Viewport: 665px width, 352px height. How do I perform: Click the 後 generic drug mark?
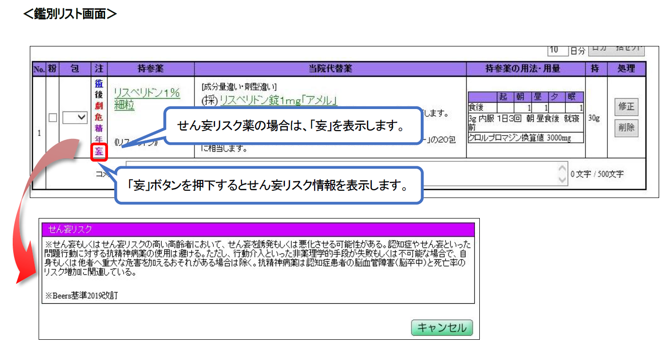(x=99, y=94)
